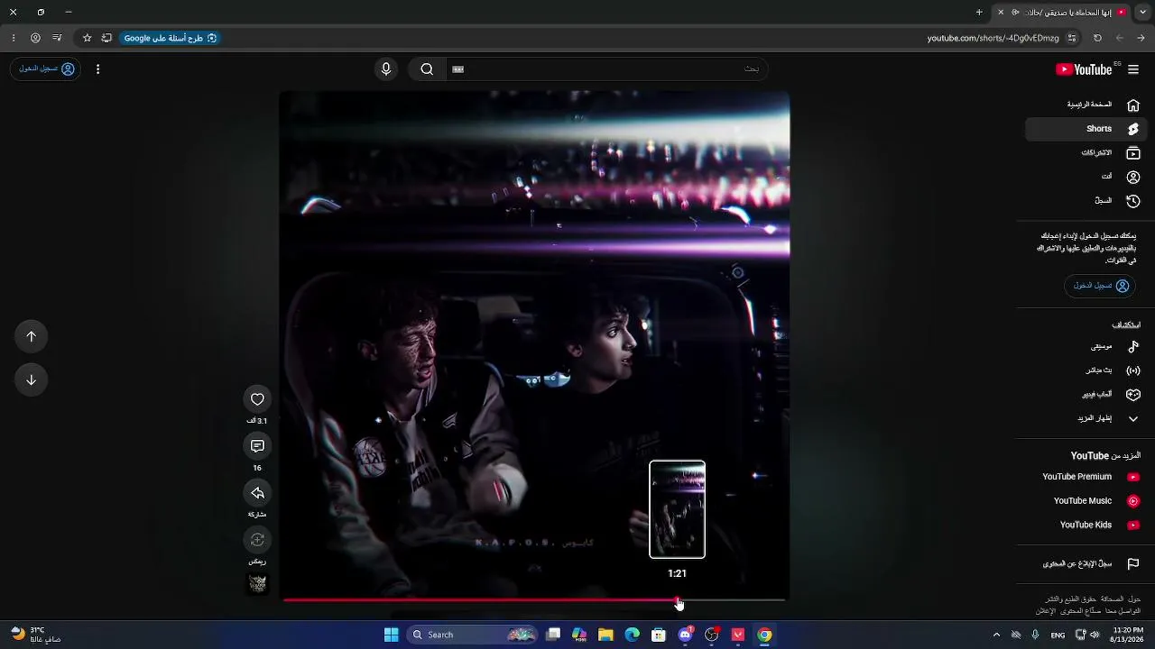The height and width of the screenshot is (649, 1155).
Task: Click the sidebar sign-in button
Action: click(x=1101, y=286)
